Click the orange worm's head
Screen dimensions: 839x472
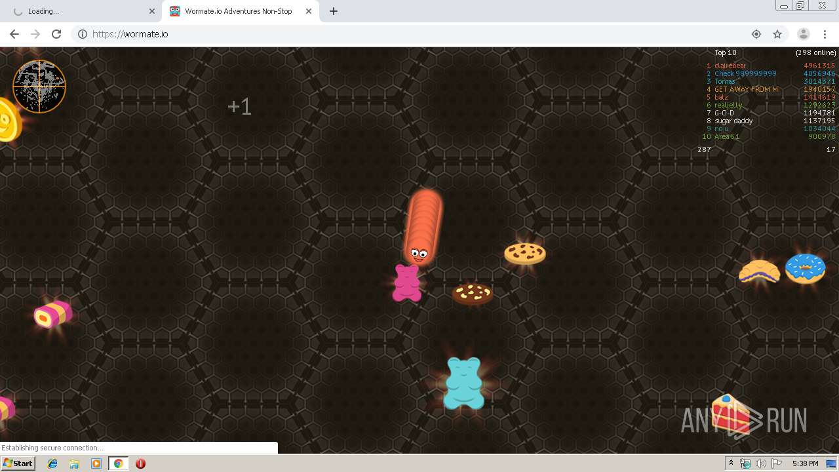pos(419,253)
